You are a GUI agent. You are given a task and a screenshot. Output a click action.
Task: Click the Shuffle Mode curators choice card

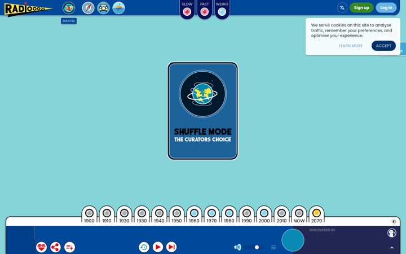[203, 111]
